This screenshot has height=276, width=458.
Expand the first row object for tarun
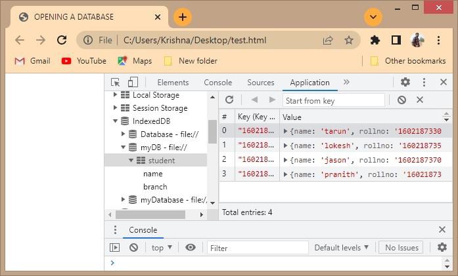[286, 131]
